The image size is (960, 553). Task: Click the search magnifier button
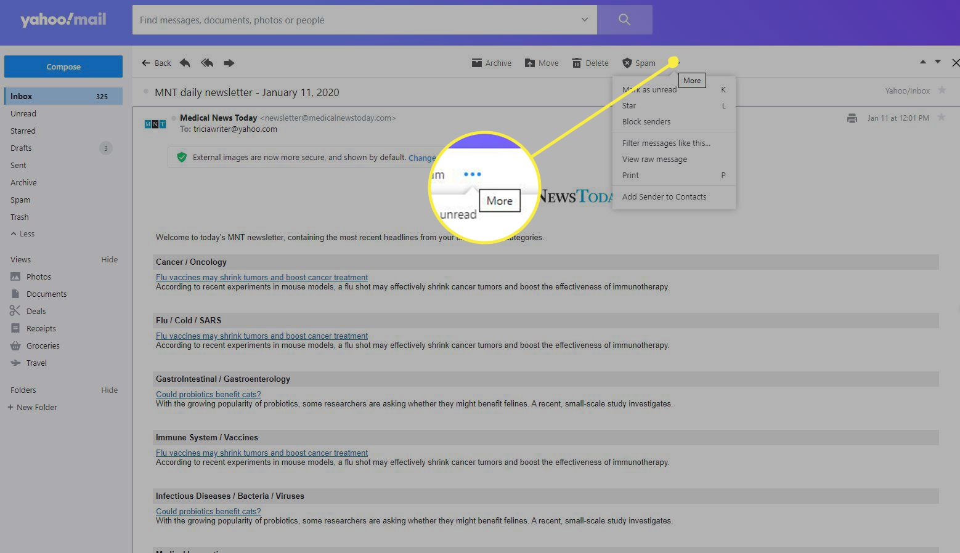pos(624,20)
